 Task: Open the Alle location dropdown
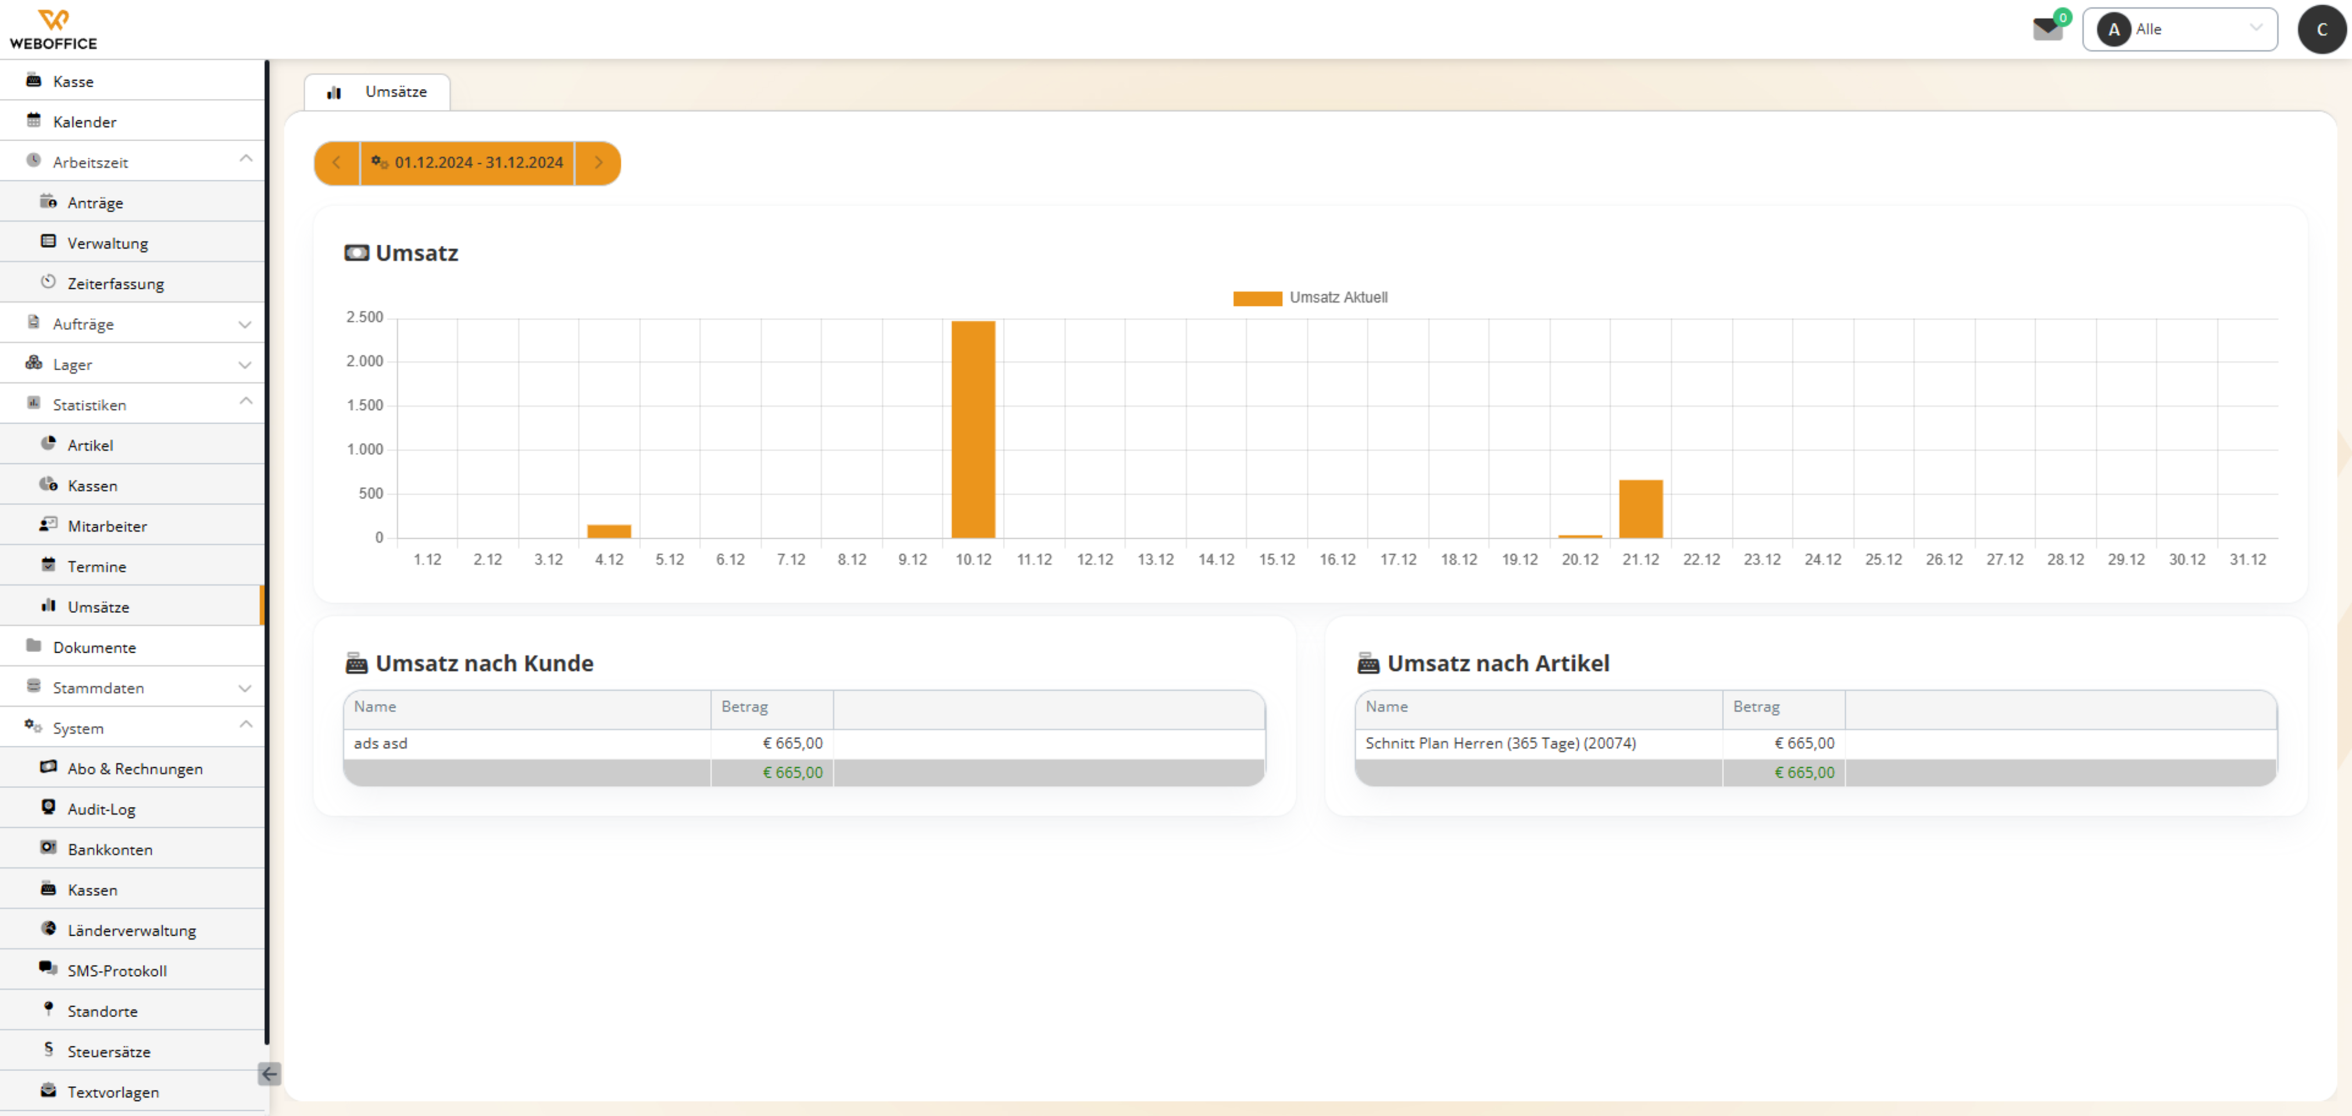pos(2179,29)
